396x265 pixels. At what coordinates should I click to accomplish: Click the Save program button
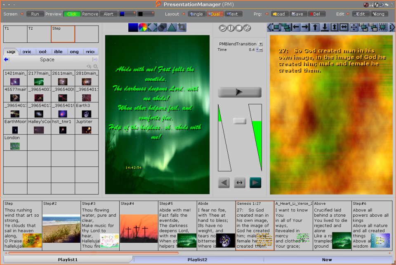[297, 14]
